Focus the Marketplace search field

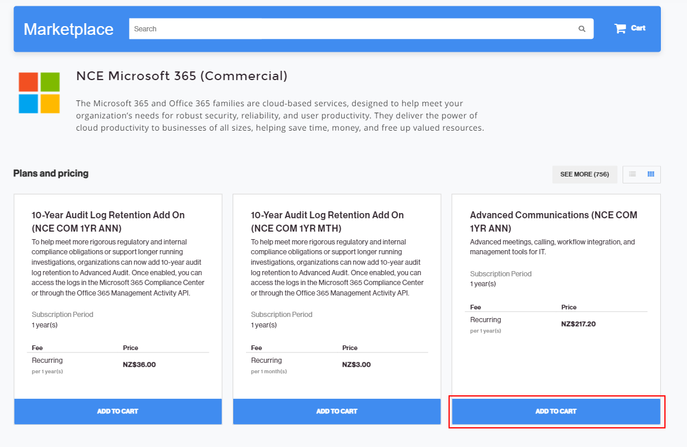click(348, 29)
